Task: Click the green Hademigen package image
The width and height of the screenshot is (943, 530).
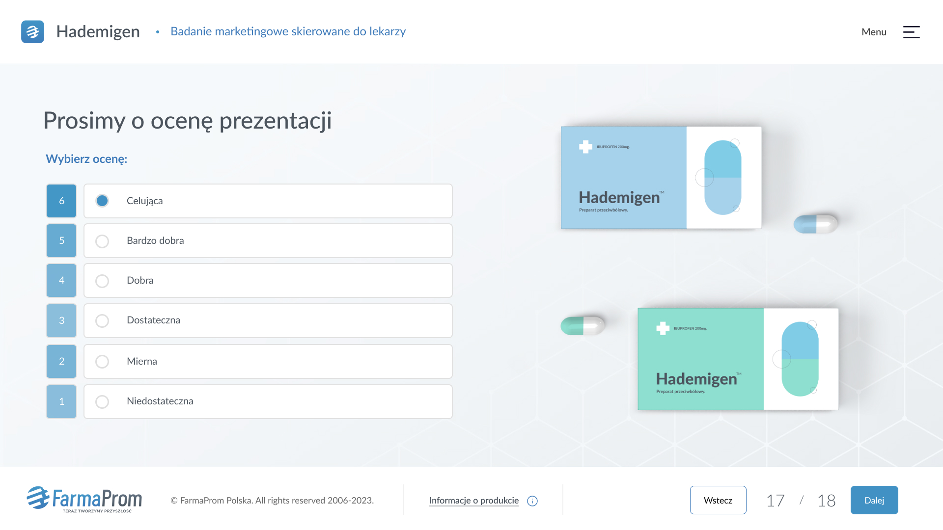Action: (738, 359)
